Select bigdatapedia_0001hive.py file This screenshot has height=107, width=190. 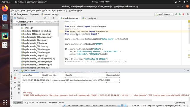[x=36, y=46]
